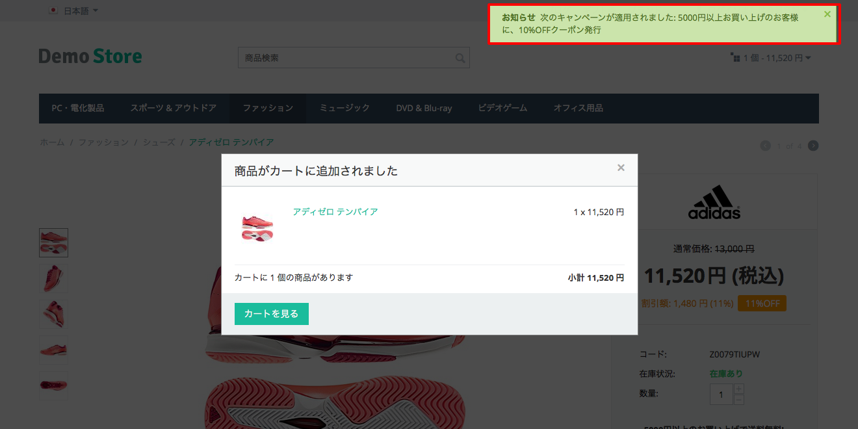Image resolution: width=858 pixels, height=429 pixels.
Task: Click the 小計 11,520 円 subtotal
Action: (x=596, y=278)
